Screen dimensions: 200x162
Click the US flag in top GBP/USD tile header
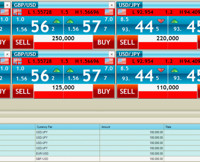coord(109,12)
